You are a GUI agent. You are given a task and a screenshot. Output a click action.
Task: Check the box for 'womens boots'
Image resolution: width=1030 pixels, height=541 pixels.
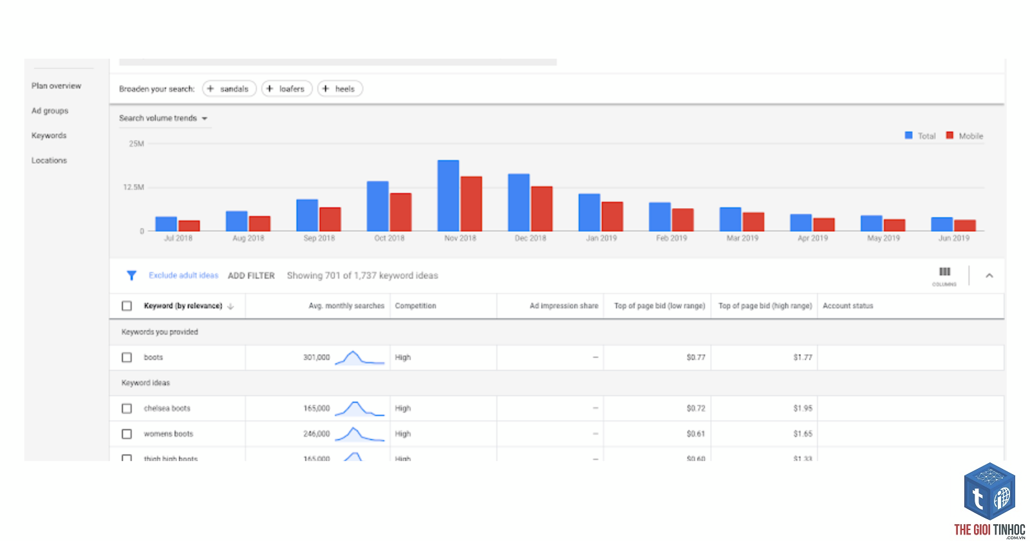click(127, 434)
